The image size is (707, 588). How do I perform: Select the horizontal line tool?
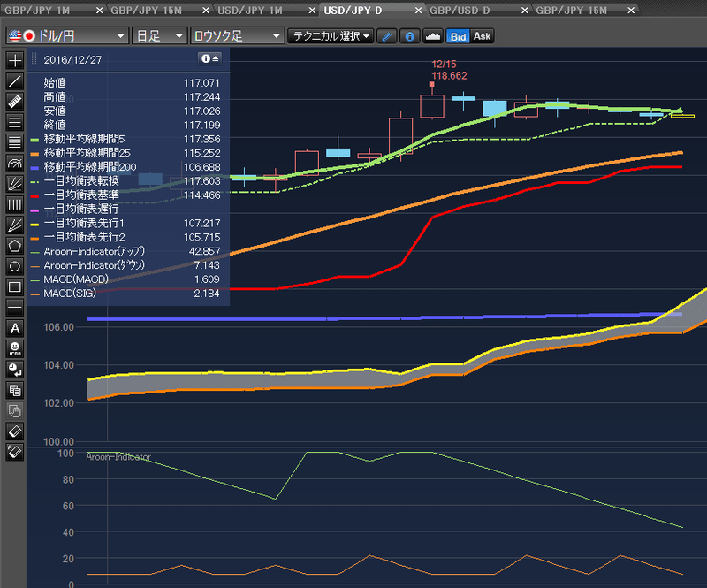(x=15, y=308)
